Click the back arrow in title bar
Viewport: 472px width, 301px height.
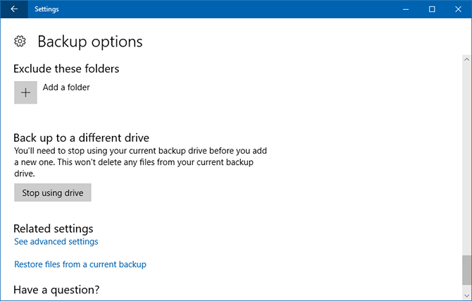tap(15, 9)
